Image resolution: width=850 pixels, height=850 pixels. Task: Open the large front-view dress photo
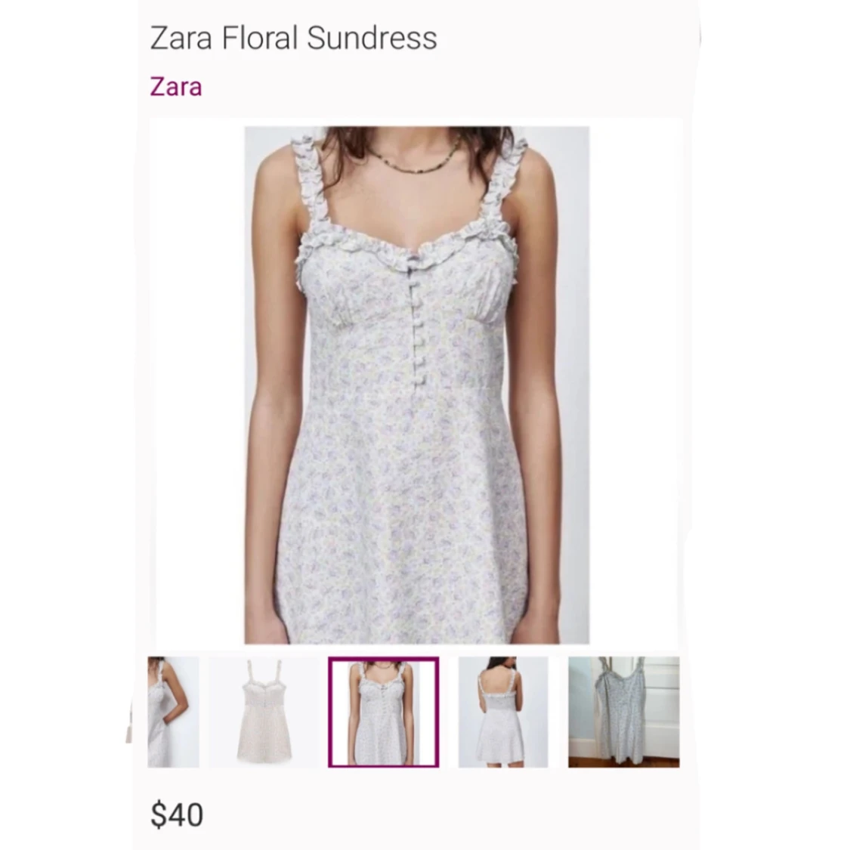tap(416, 385)
